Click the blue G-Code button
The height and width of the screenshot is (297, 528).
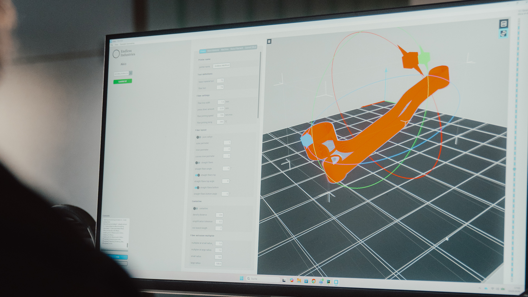[117, 257]
